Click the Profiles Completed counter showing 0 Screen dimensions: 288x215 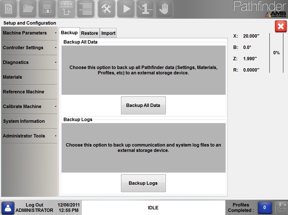265,207
